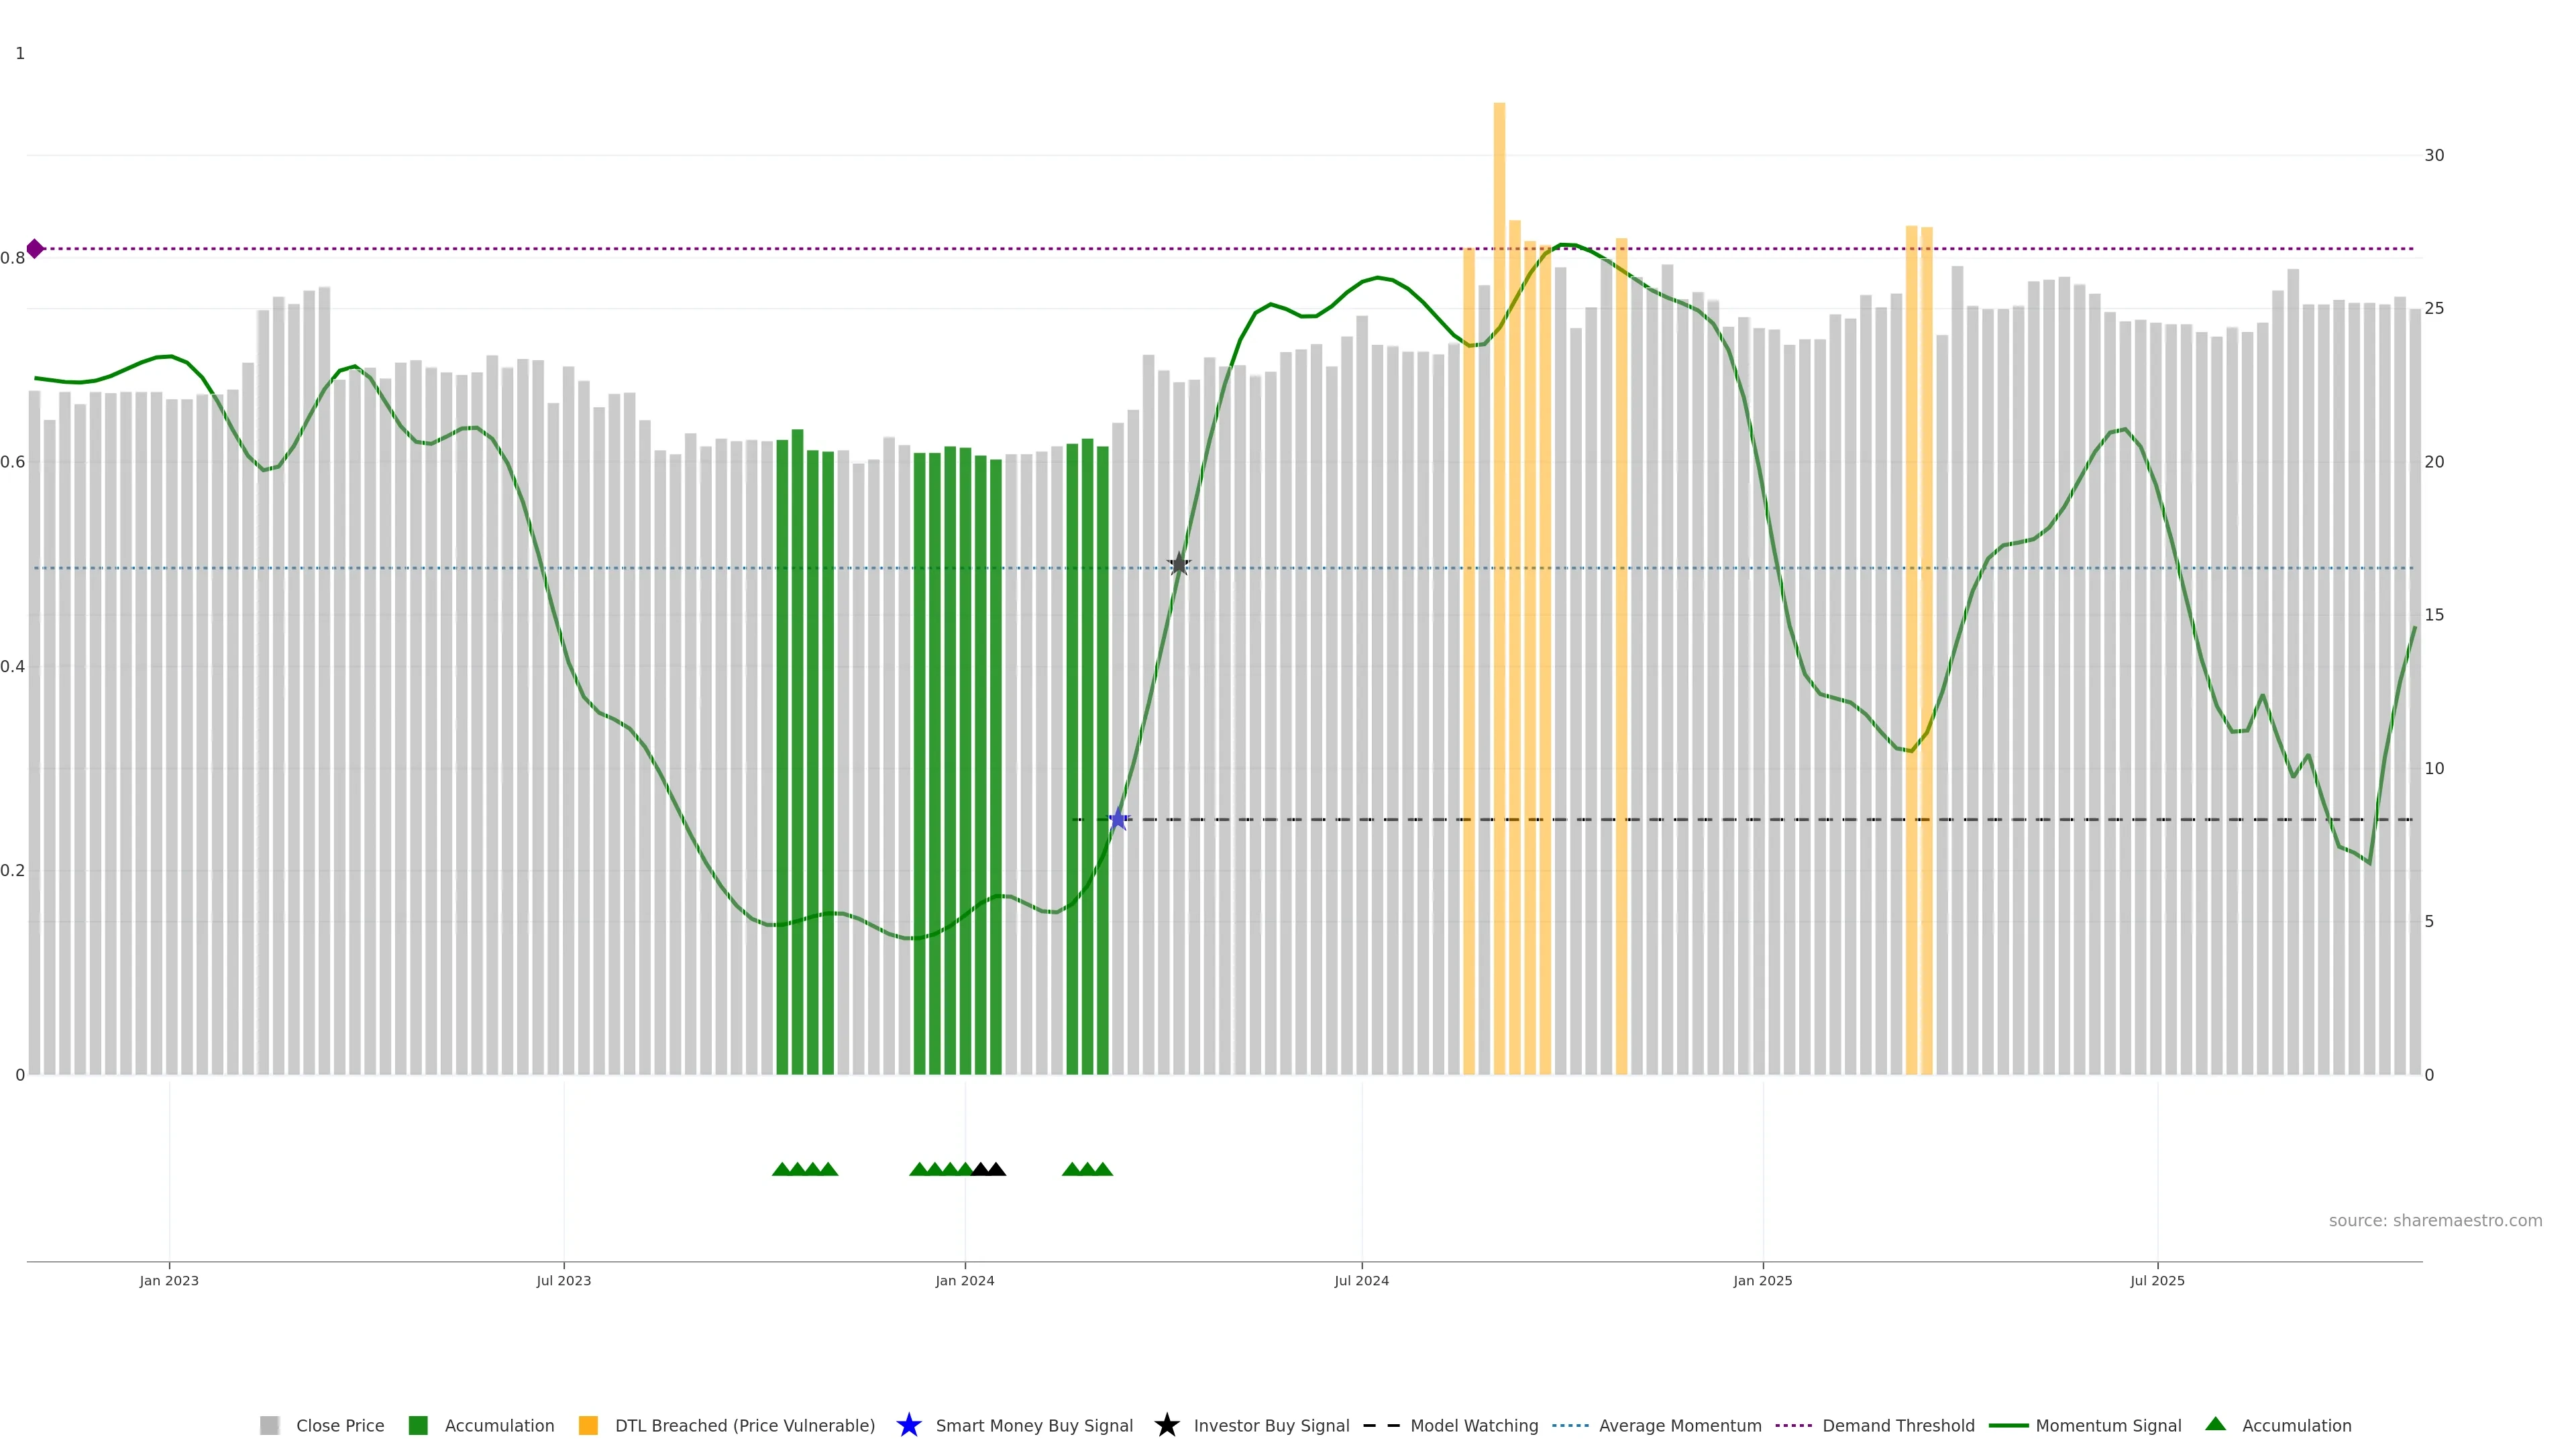Click the black triangle markers near Jan 2024
2576x1449 pixels.
tap(988, 1169)
